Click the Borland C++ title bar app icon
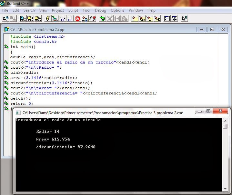The image size is (232, 195). pos(3,3)
